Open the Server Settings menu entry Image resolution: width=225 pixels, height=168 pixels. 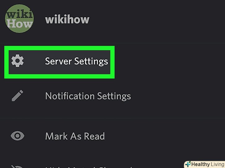59,62
